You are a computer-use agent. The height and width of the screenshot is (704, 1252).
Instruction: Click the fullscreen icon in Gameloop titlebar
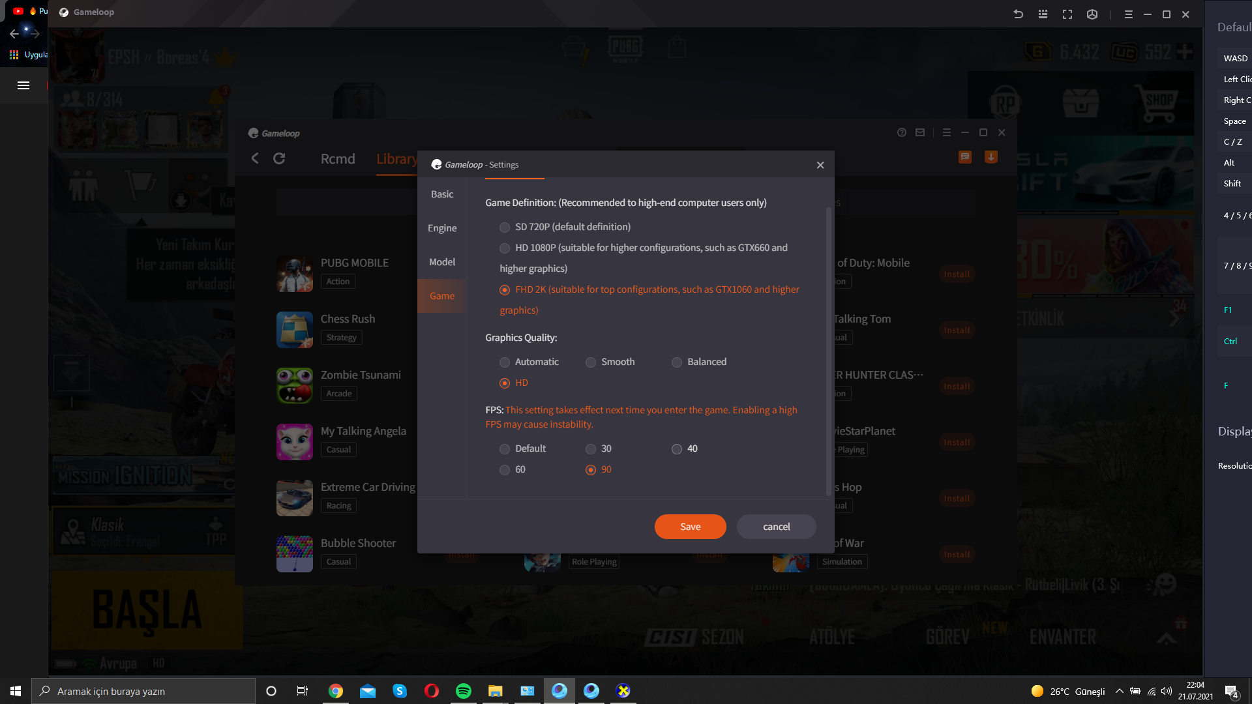click(1067, 14)
